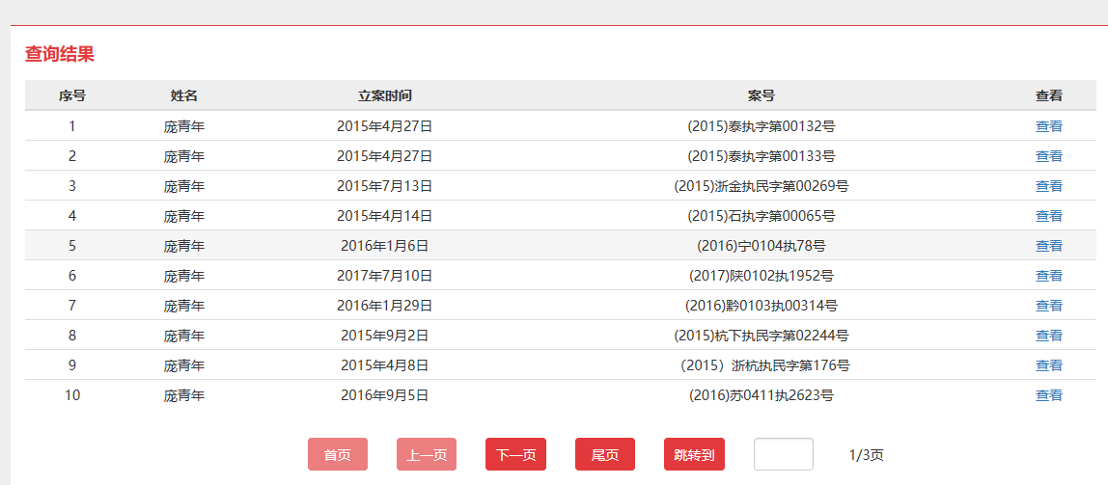The width and height of the screenshot is (1108, 485).
Task: Open 查看 link for case (2015)石执字第00065号
Action: (x=1048, y=216)
